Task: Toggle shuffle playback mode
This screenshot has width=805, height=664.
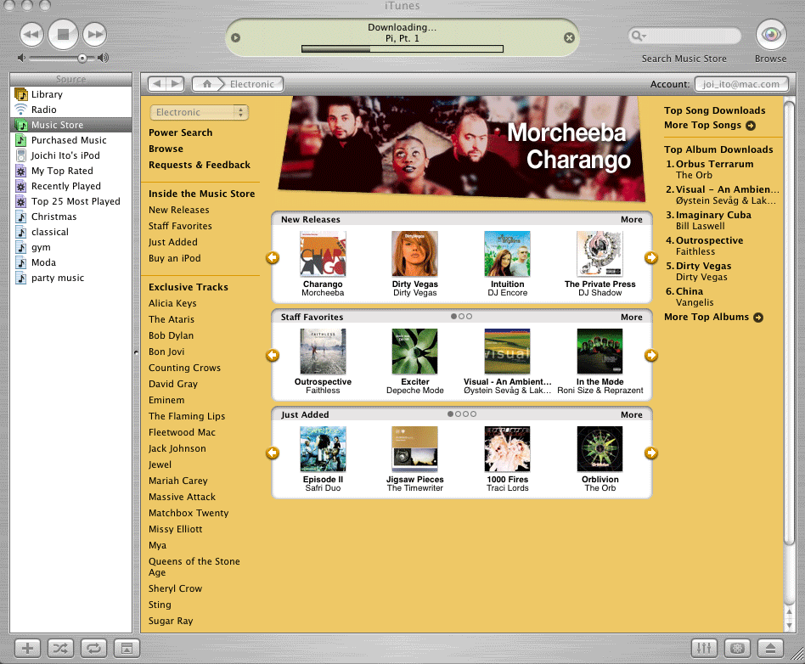Action: tap(60, 648)
